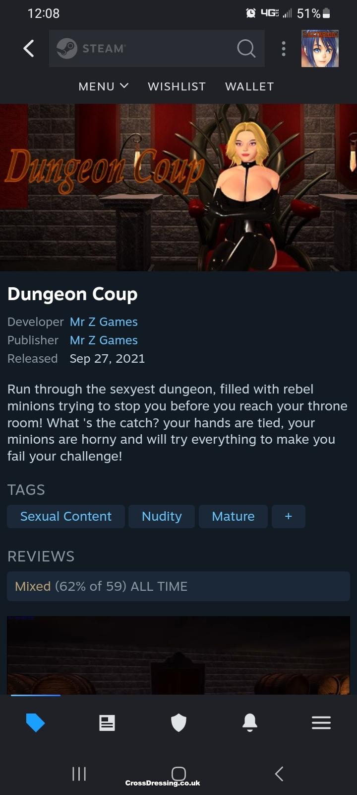
Task: Open the Steam Guard shield tab
Action: click(x=178, y=722)
